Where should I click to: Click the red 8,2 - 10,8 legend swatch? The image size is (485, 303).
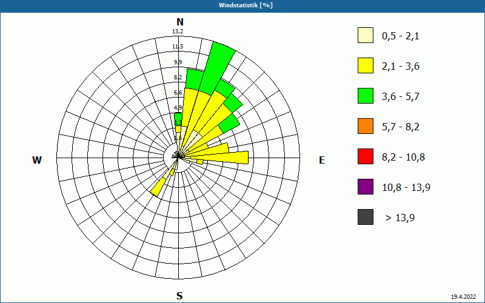366,156
